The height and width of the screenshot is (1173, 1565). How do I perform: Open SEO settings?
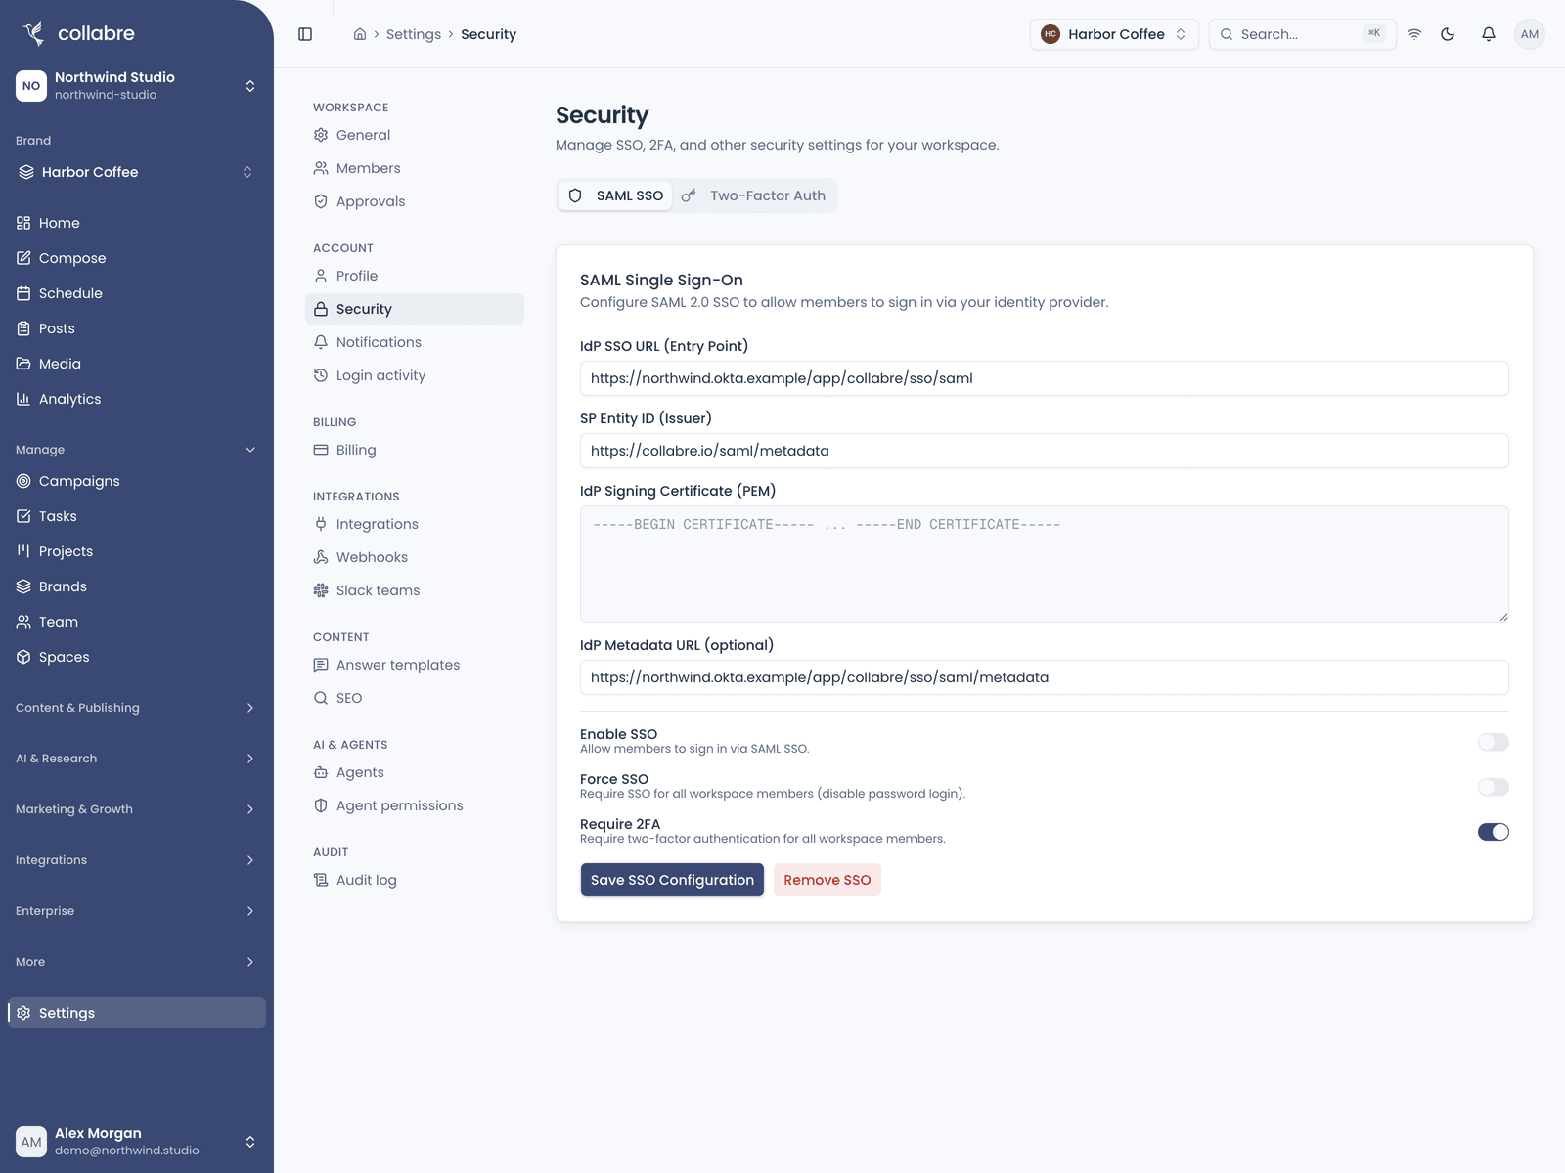415,698
